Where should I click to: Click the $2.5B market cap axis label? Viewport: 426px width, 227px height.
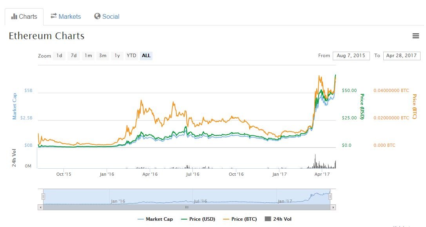(26, 118)
